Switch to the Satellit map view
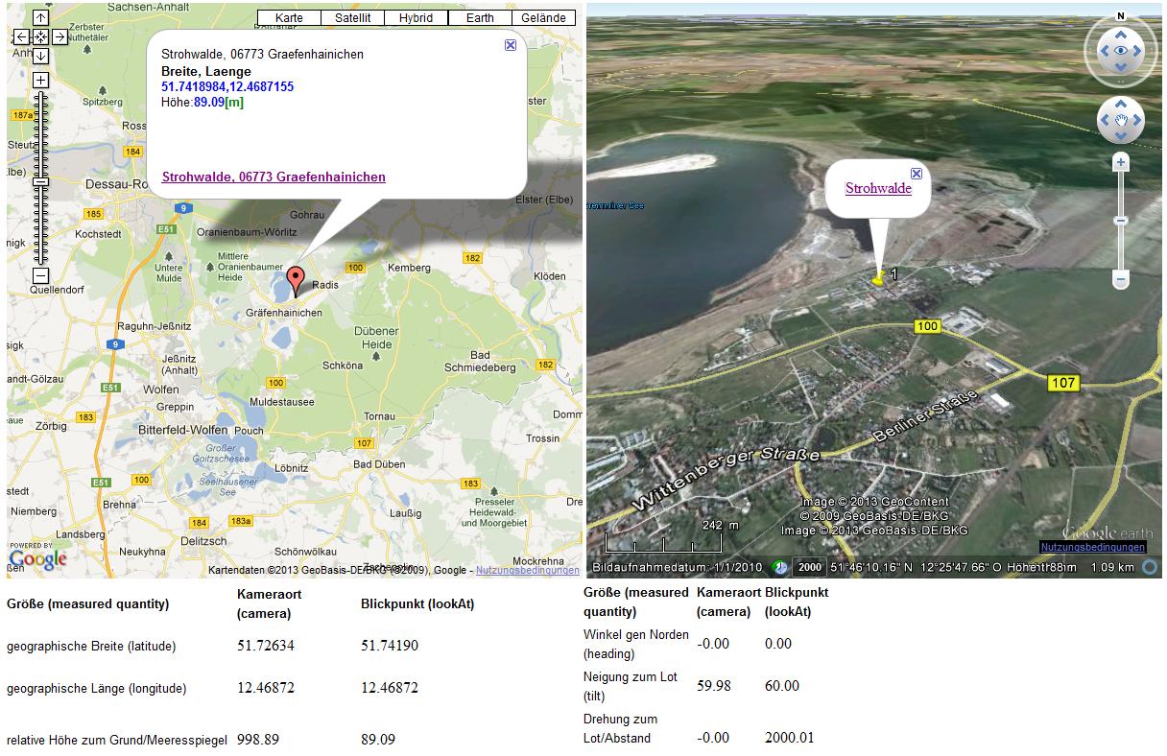1167x756 pixels. pos(352,18)
